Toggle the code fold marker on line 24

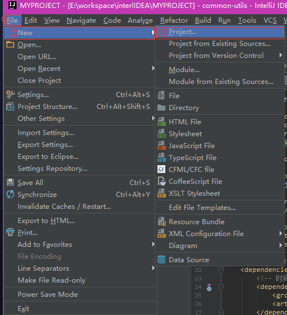pos(221,287)
